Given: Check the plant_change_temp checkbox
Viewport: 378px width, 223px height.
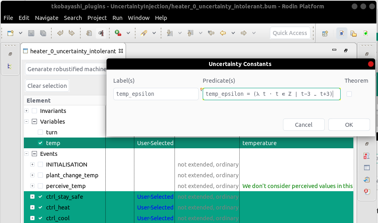Looking at the screenshot, I should point(40,175).
